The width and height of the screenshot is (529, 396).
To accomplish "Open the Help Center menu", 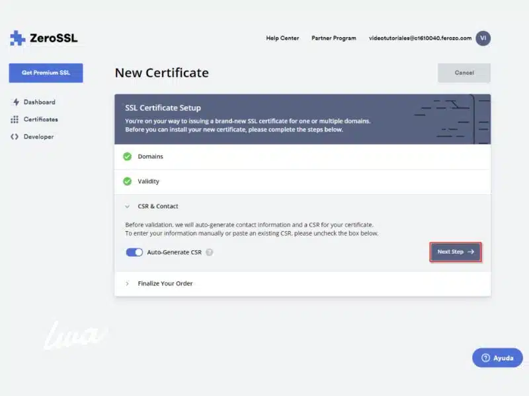I will 282,38.
